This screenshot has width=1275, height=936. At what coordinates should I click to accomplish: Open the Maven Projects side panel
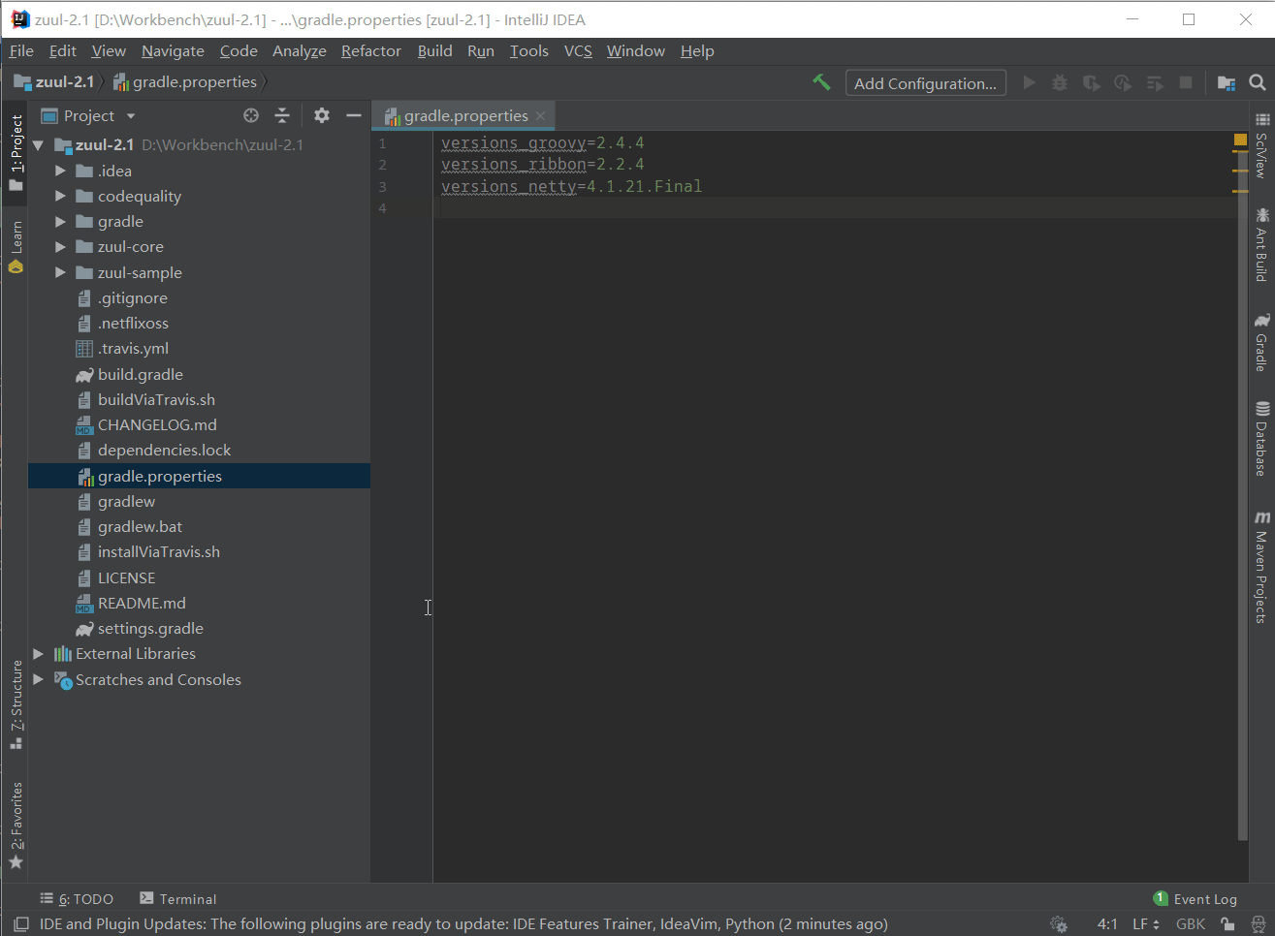pyautogui.click(x=1261, y=568)
